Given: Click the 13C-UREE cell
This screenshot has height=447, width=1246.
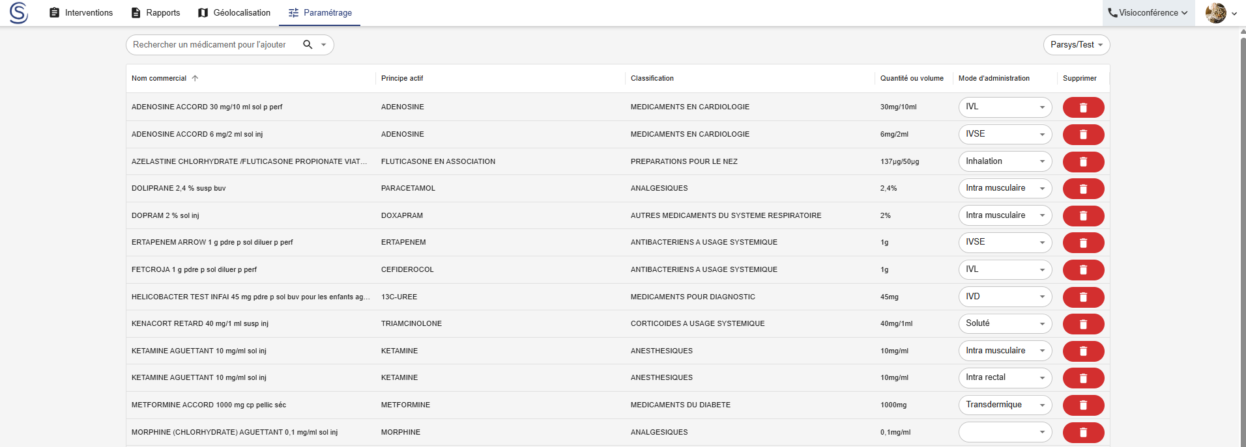Looking at the screenshot, I should point(399,297).
